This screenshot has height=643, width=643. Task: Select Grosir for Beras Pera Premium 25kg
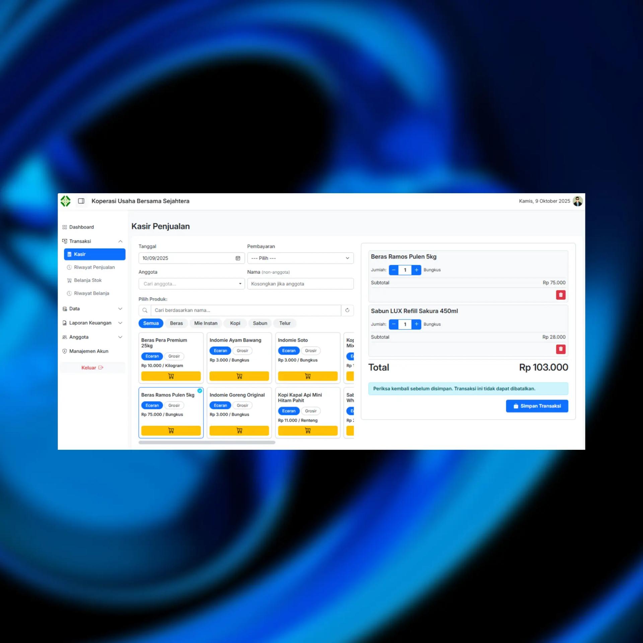[174, 356]
